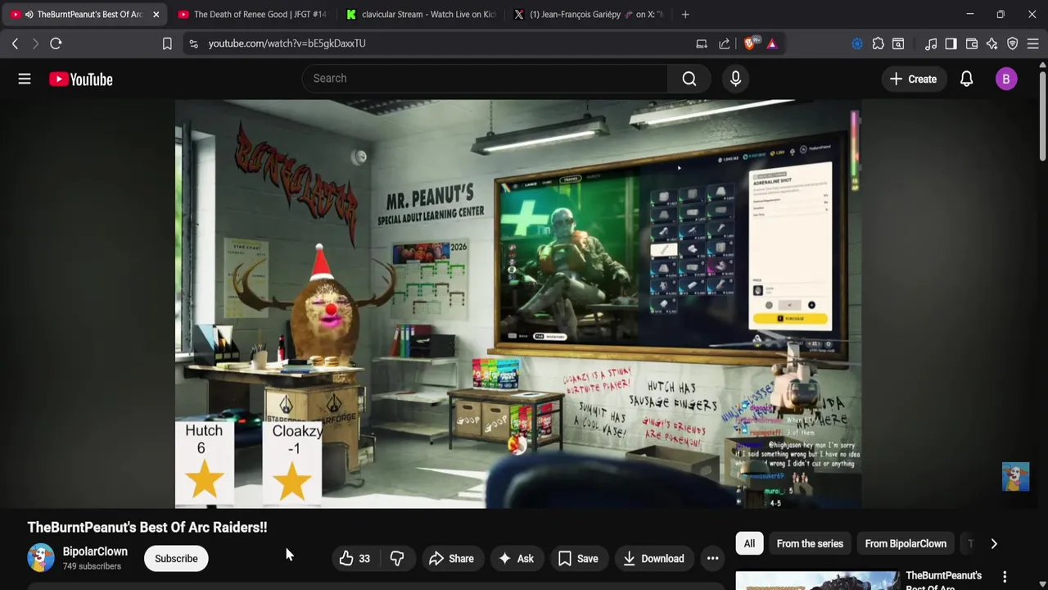The image size is (1048, 590).
Task: Reload the current page
Action: [56, 43]
